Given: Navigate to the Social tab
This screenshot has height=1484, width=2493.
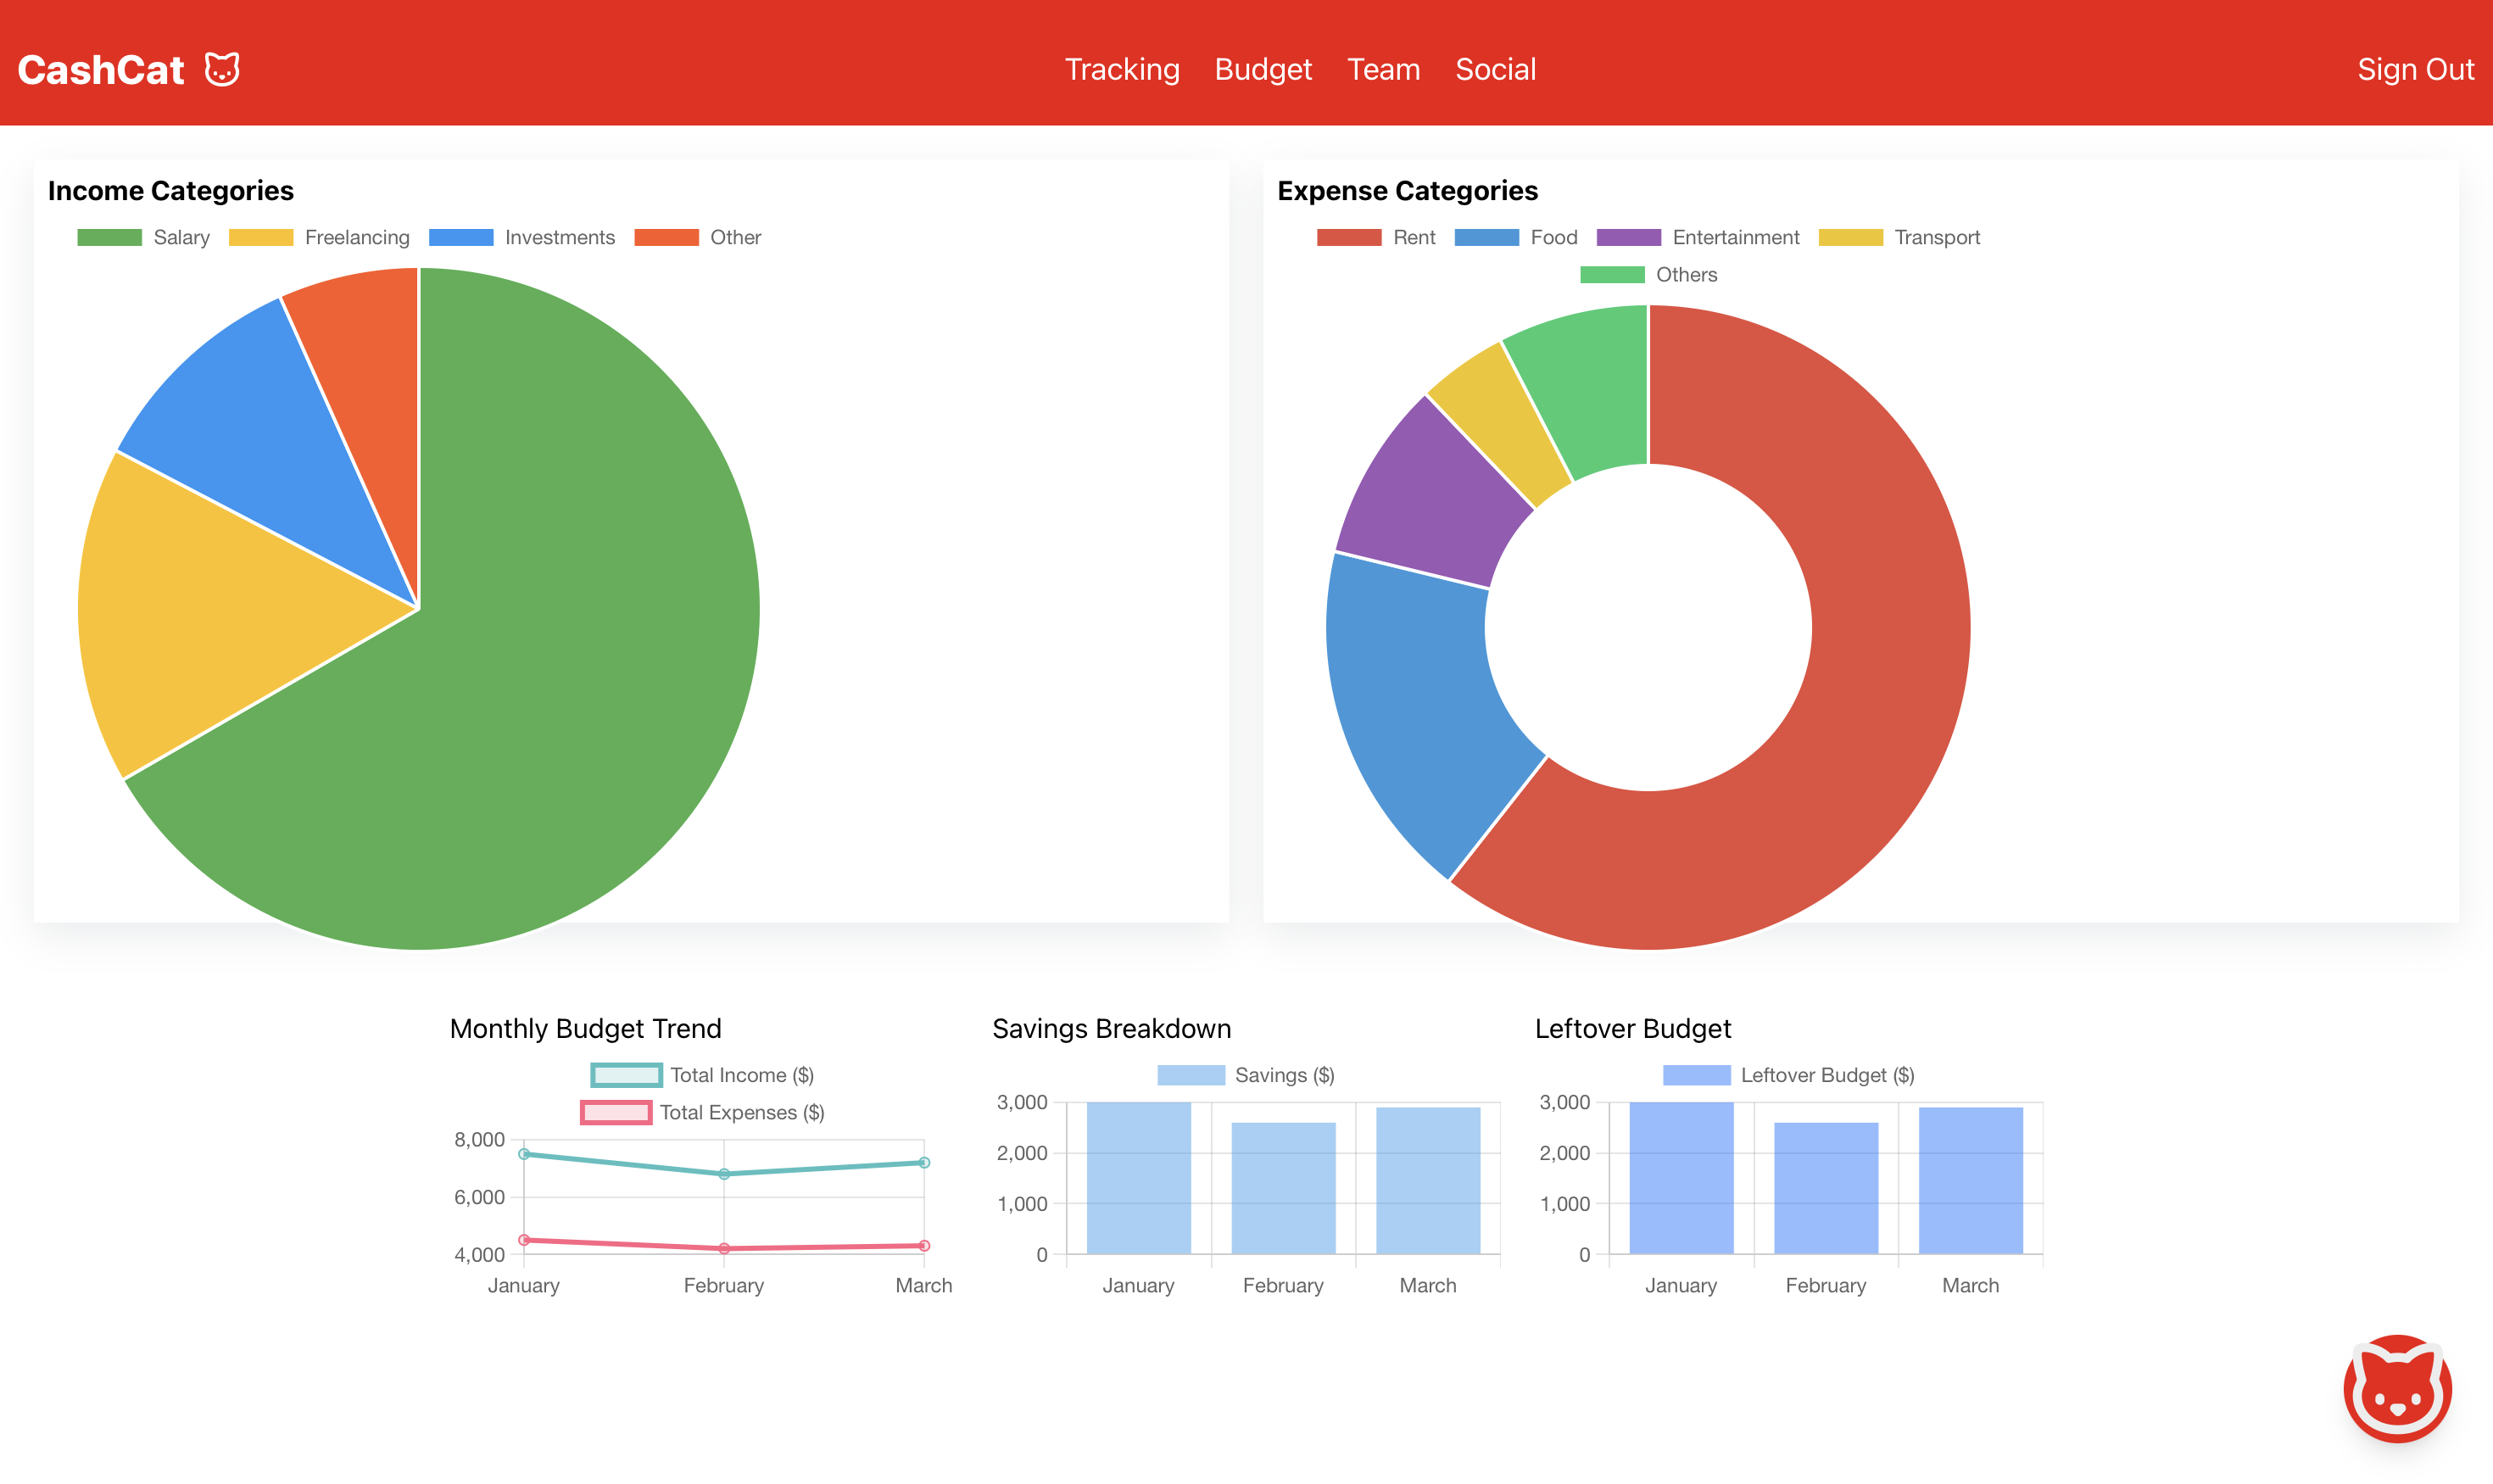Looking at the screenshot, I should [1494, 69].
